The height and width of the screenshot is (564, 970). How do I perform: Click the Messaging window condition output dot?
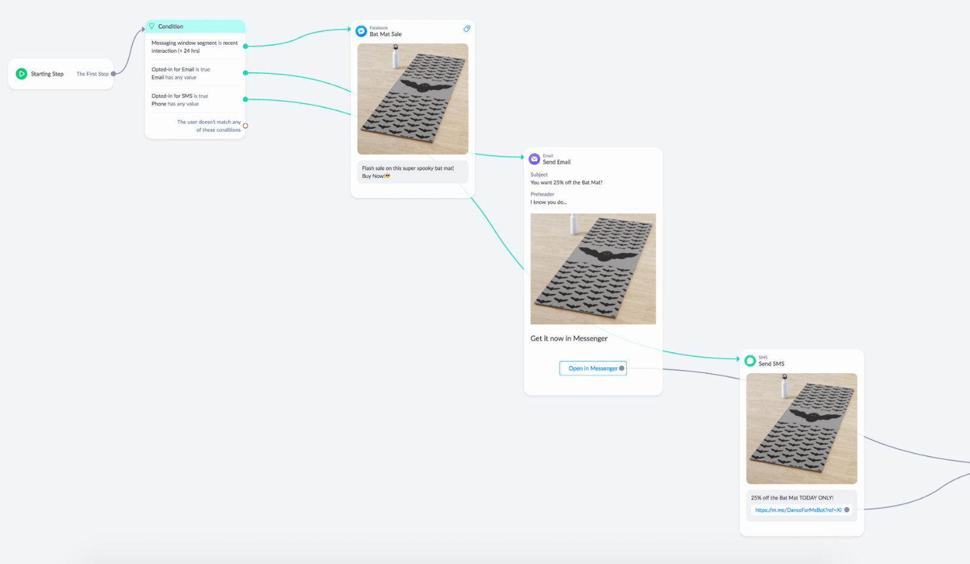246,46
